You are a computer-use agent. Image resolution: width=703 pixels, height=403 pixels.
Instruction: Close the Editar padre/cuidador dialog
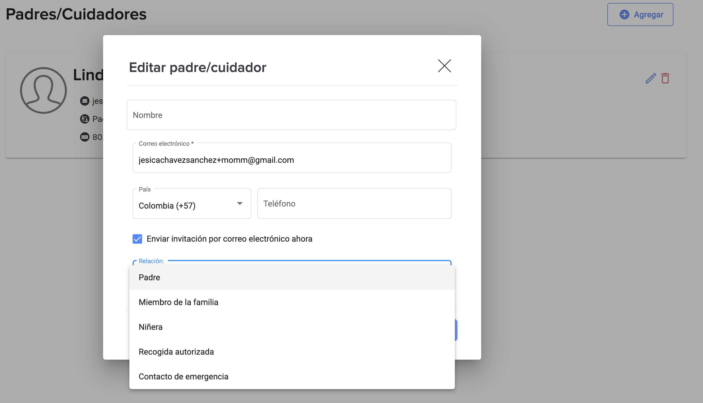(x=444, y=66)
